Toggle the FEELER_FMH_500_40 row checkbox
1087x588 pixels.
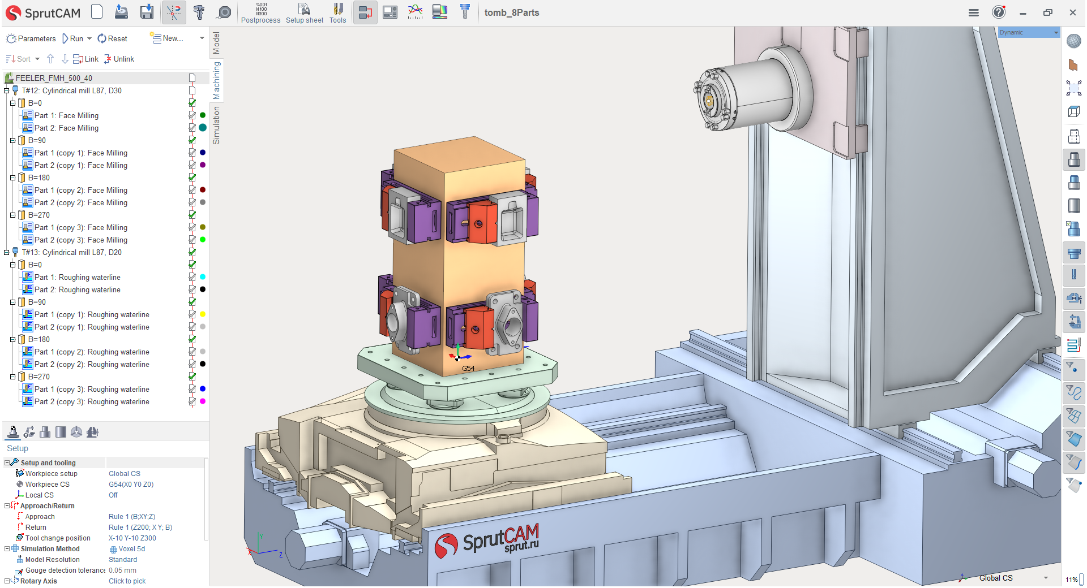pos(192,78)
